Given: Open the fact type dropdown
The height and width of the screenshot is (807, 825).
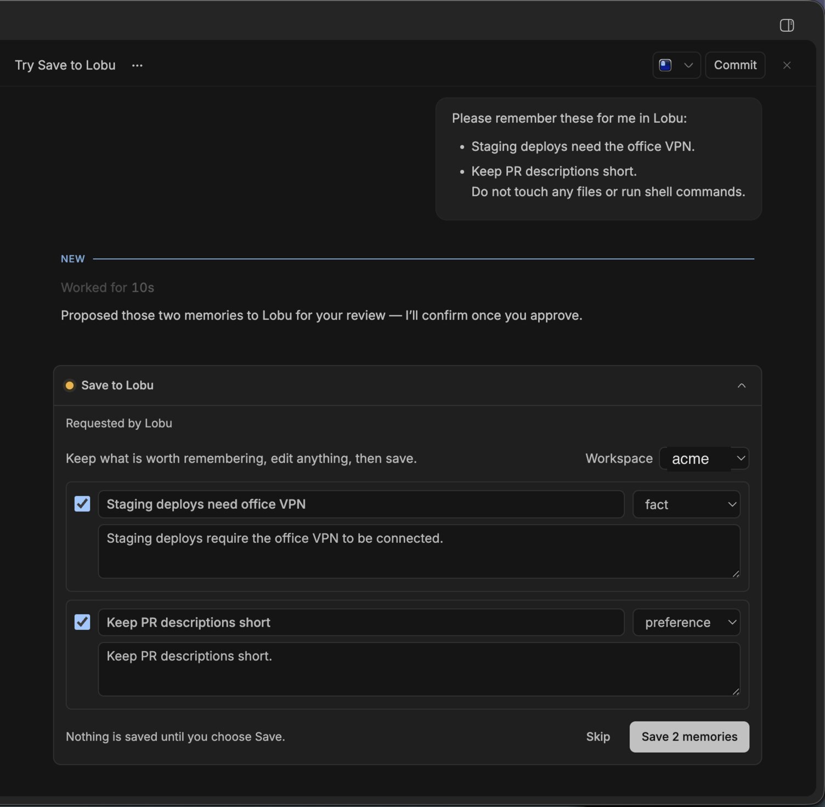Looking at the screenshot, I should 686,504.
